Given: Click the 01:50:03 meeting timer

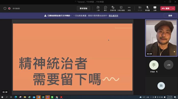Looking at the screenshot, I should tap(16, 8).
